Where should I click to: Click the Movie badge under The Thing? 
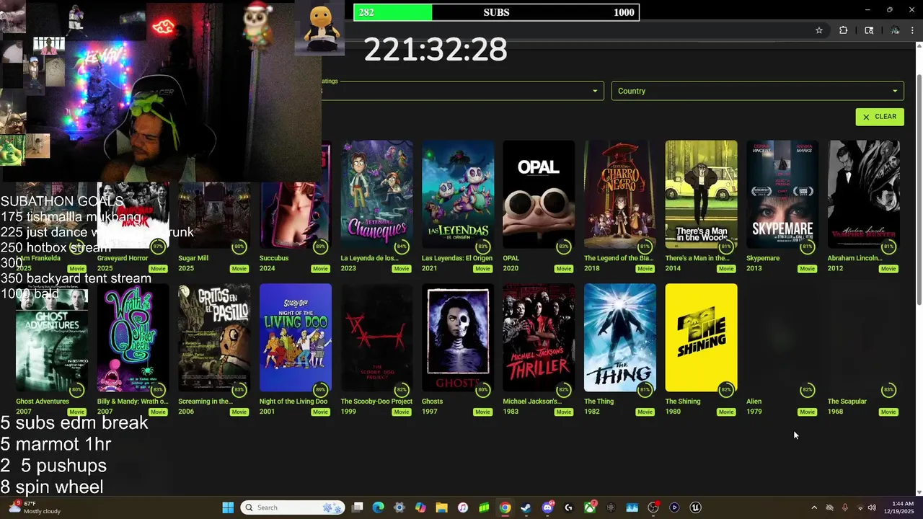[645, 412]
